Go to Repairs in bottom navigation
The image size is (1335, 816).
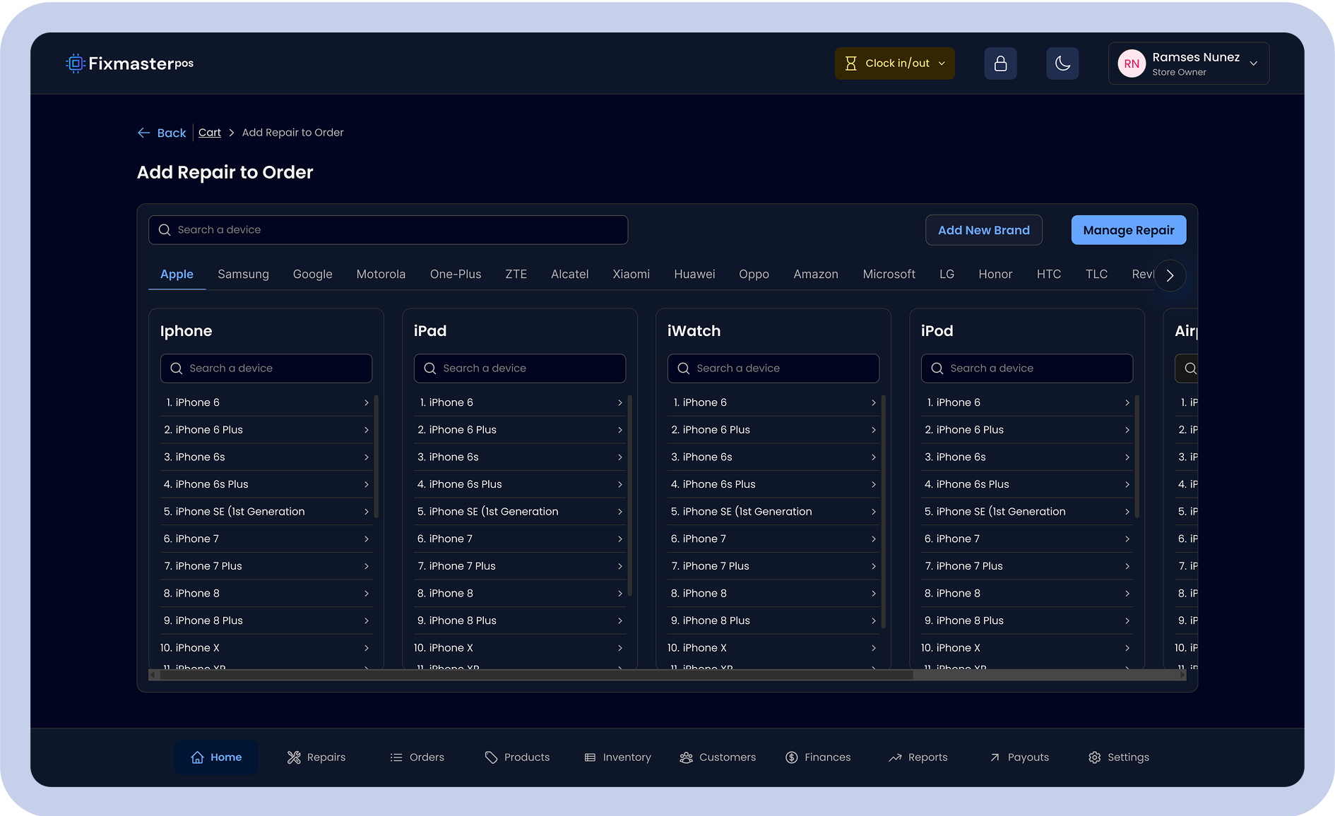(316, 757)
